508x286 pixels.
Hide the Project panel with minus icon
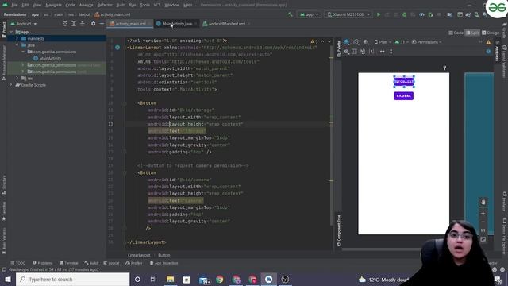coord(102,24)
